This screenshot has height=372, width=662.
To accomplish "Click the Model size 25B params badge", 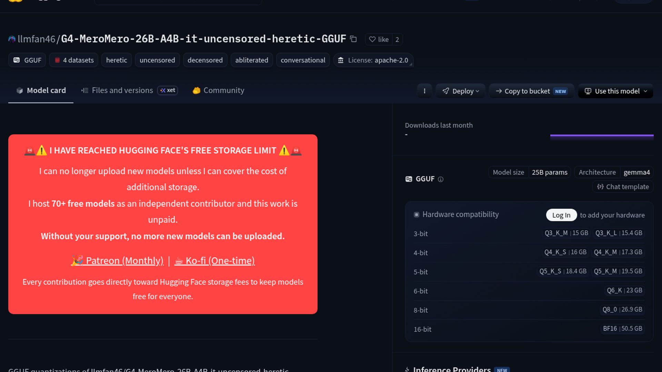I will (530, 172).
